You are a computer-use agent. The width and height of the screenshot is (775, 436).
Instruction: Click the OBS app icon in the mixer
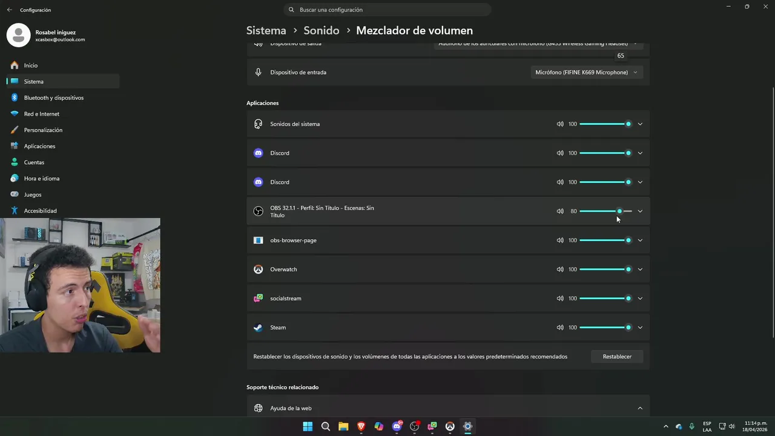pyautogui.click(x=258, y=211)
